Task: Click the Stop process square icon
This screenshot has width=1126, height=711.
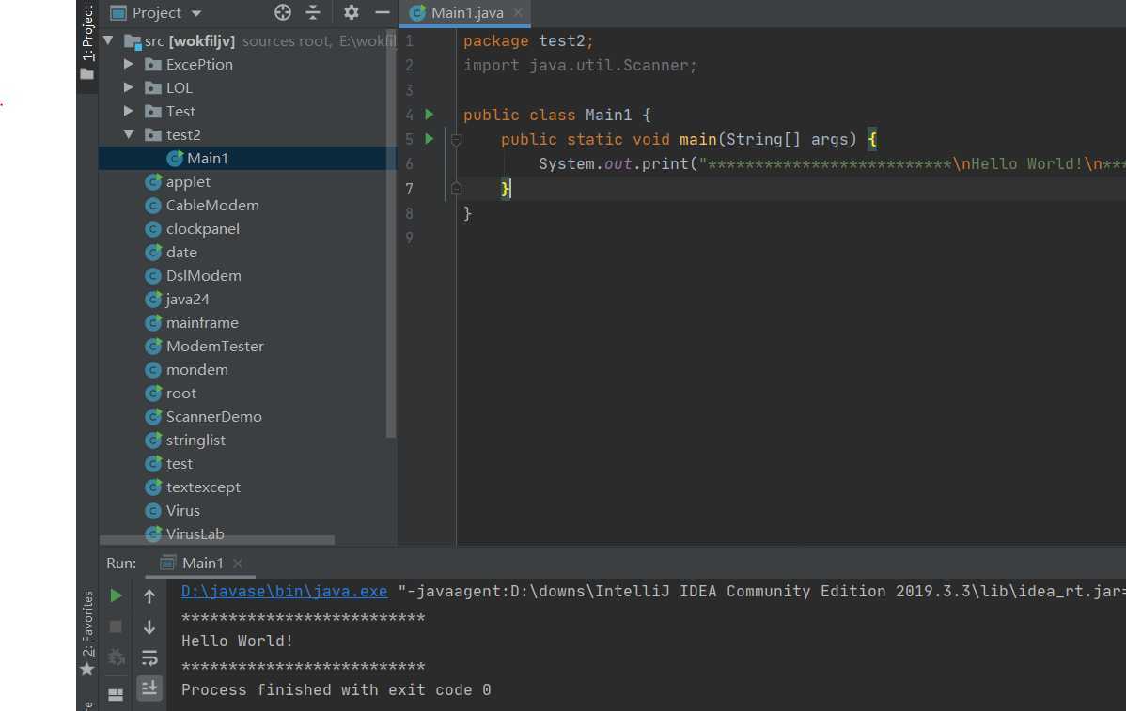Action: [x=116, y=626]
